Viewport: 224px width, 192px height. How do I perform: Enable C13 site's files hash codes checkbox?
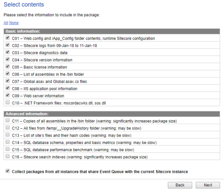8,135
